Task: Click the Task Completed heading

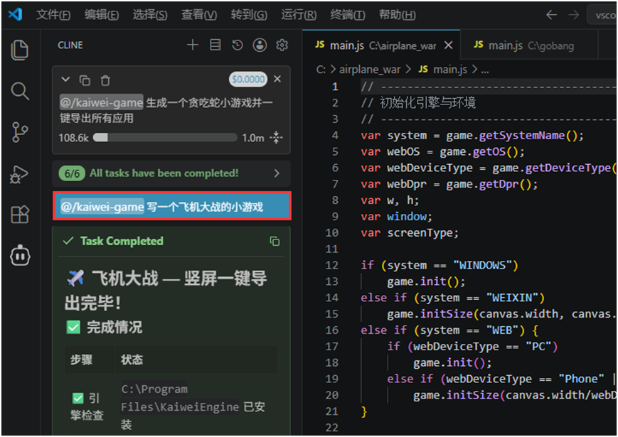Action: 122,241
